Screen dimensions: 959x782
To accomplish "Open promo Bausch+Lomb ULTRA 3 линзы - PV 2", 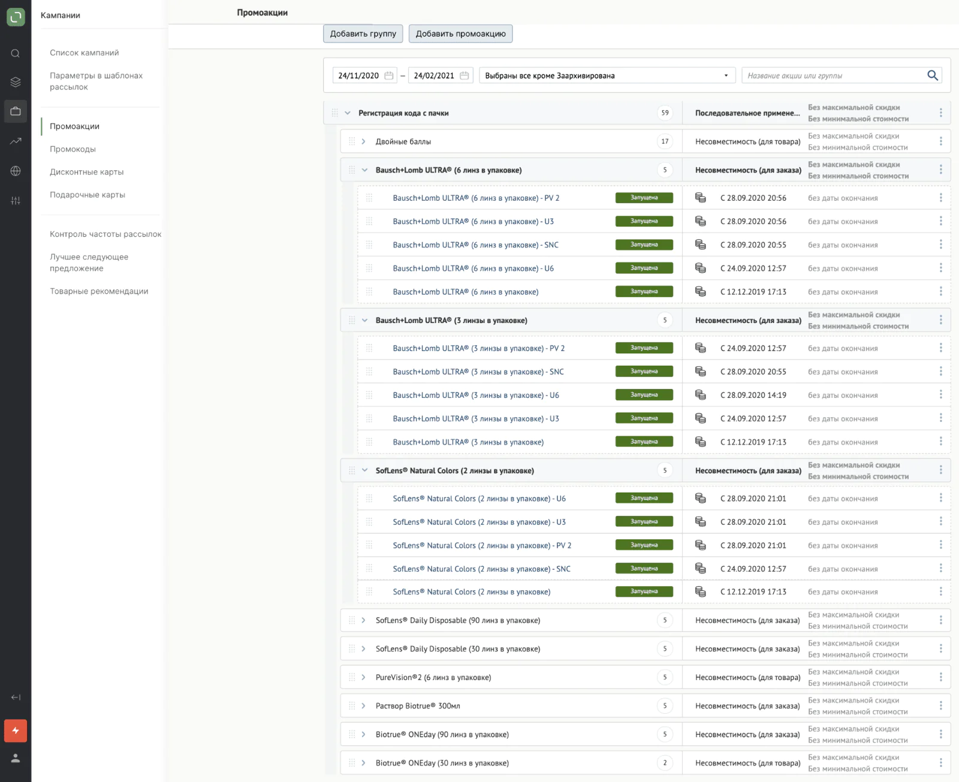I will (x=478, y=348).
